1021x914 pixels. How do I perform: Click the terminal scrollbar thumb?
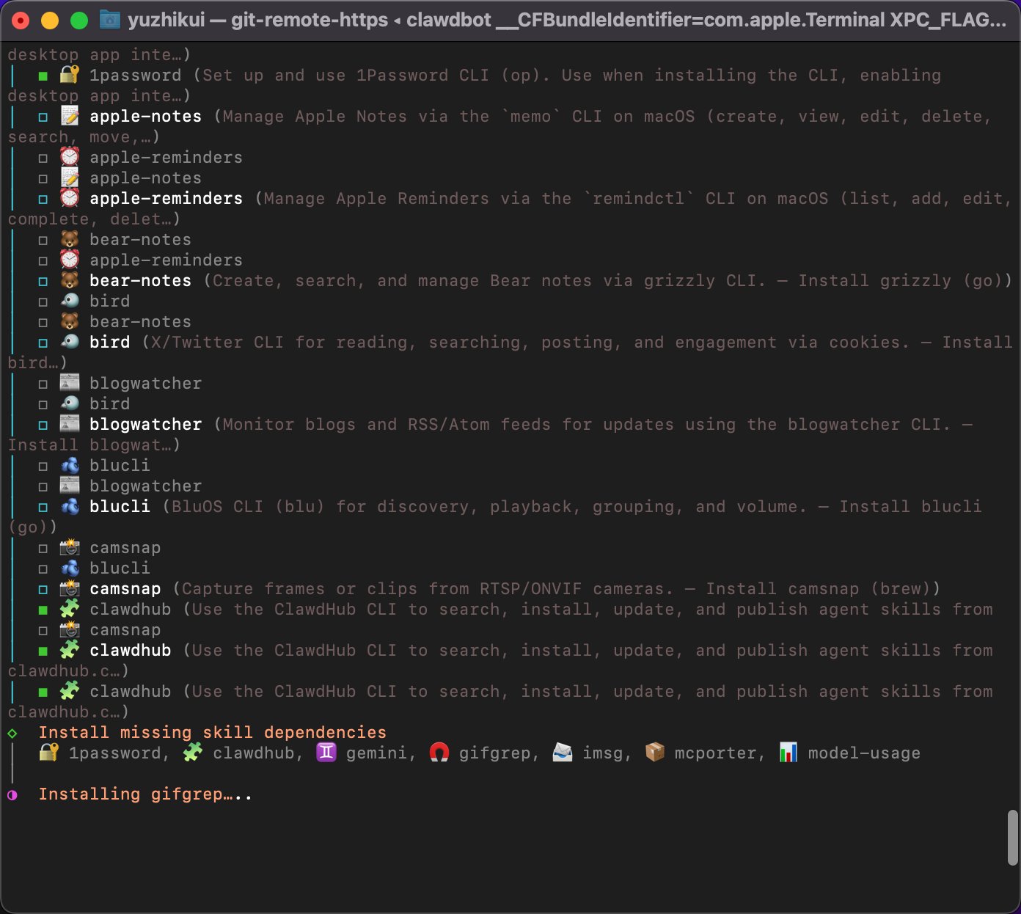[1013, 838]
